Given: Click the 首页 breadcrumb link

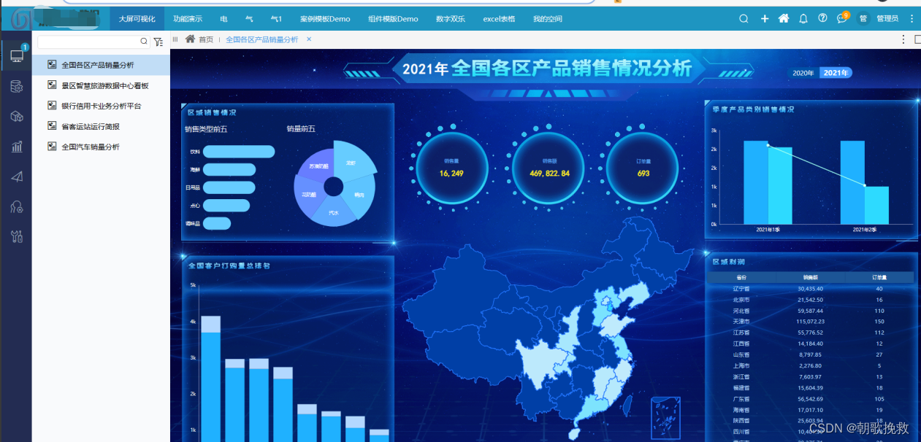Looking at the screenshot, I should point(206,39).
